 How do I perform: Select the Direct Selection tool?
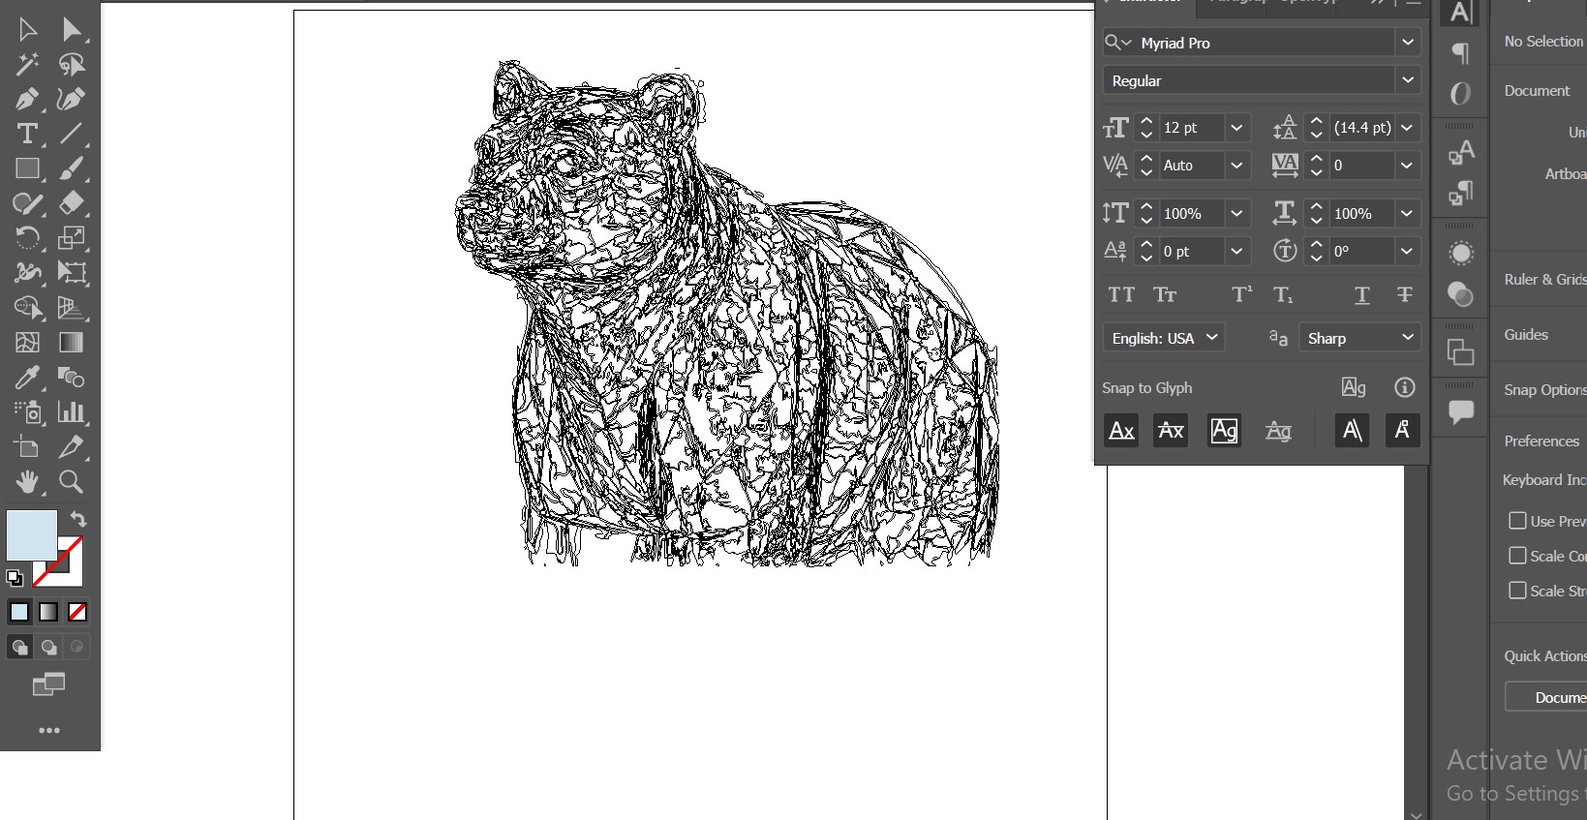click(x=72, y=29)
